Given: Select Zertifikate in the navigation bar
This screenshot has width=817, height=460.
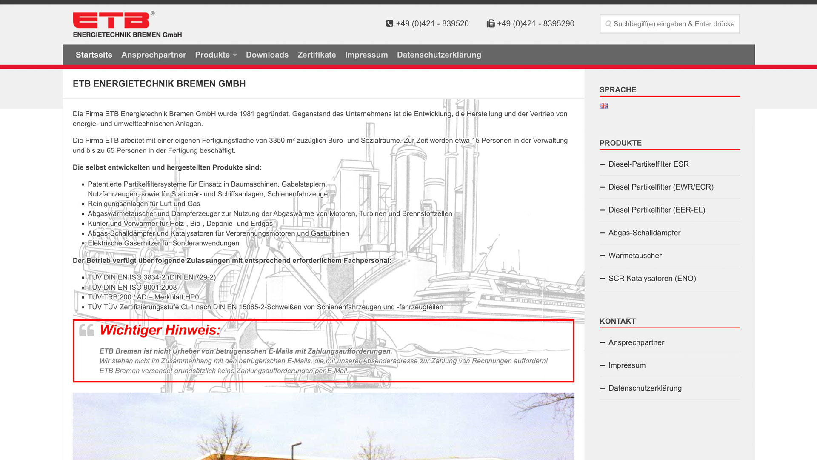Looking at the screenshot, I should pyautogui.click(x=317, y=55).
